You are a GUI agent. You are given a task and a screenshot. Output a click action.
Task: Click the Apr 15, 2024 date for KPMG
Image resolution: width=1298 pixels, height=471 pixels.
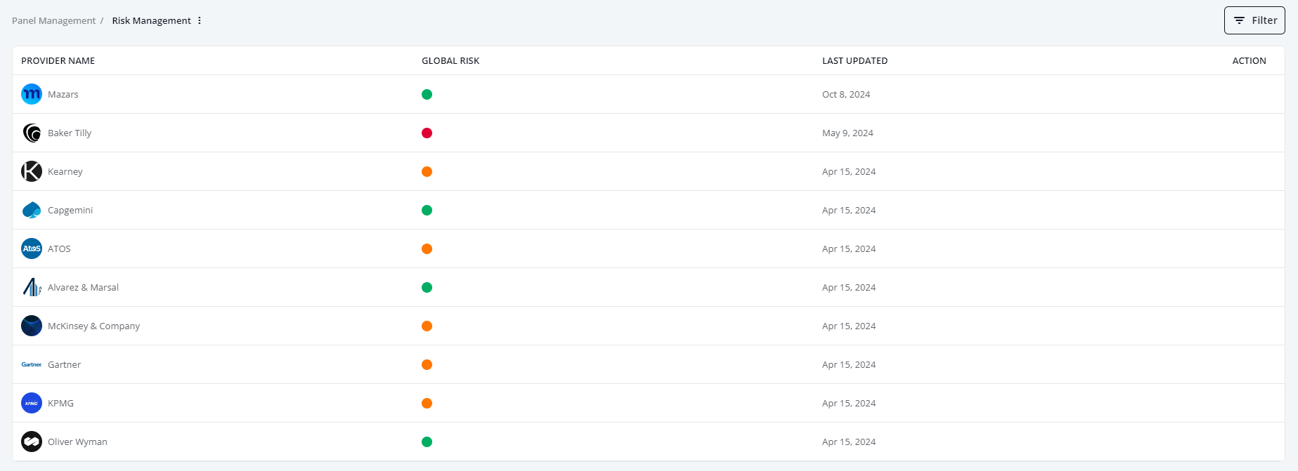[x=849, y=403]
